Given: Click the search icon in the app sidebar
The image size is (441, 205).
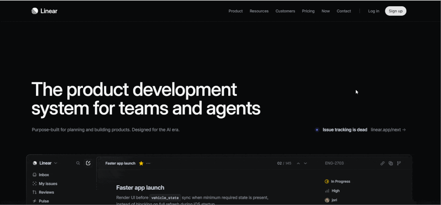Looking at the screenshot, I should (78, 163).
